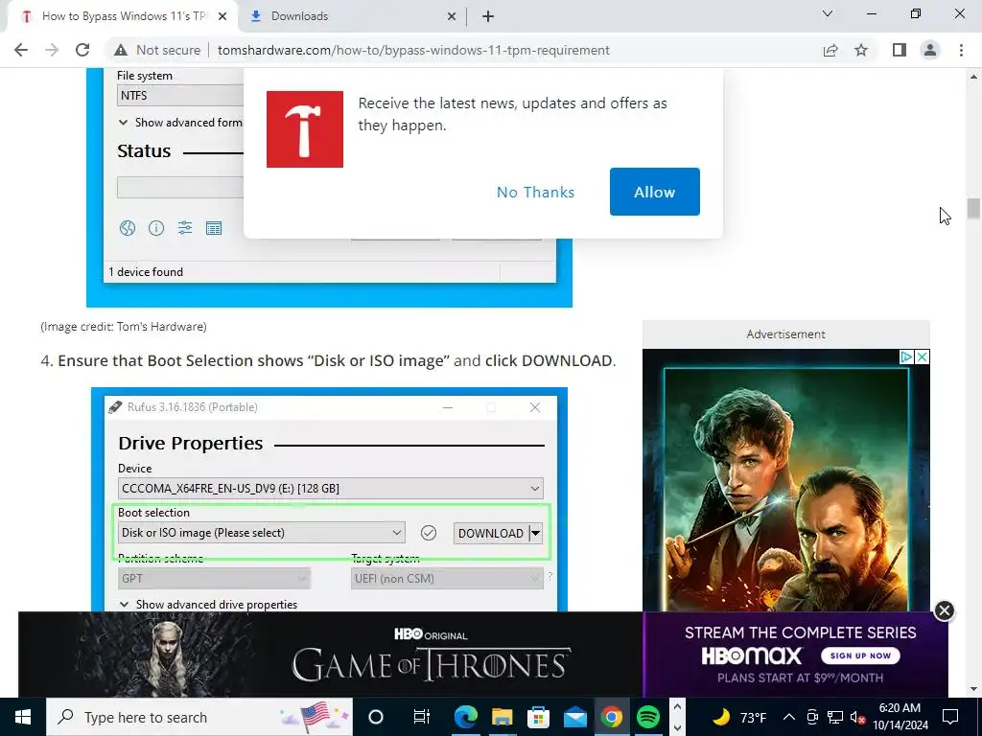Click the Type here to search box
This screenshot has height=736, width=982.
(x=199, y=717)
